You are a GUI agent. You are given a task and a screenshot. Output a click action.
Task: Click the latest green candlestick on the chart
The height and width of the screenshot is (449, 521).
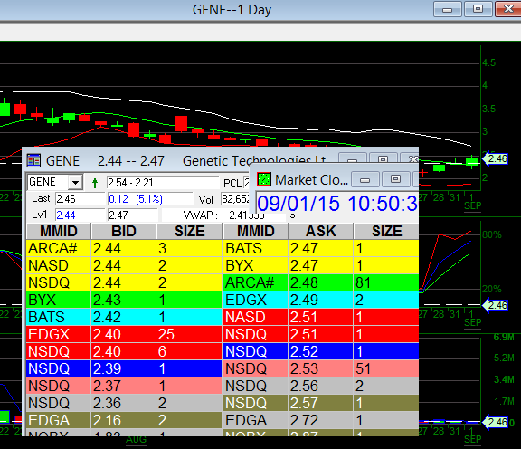pos(472,161)
